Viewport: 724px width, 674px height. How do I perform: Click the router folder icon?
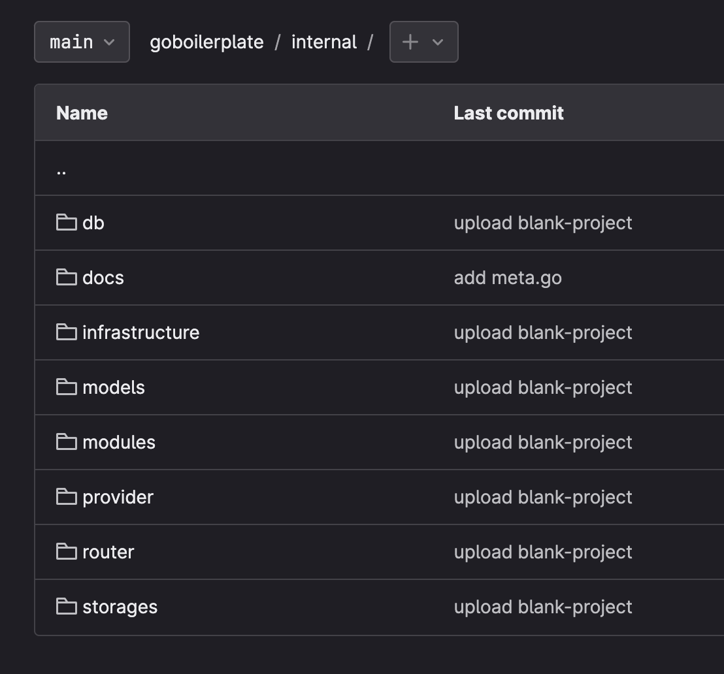tap(66, 552)
